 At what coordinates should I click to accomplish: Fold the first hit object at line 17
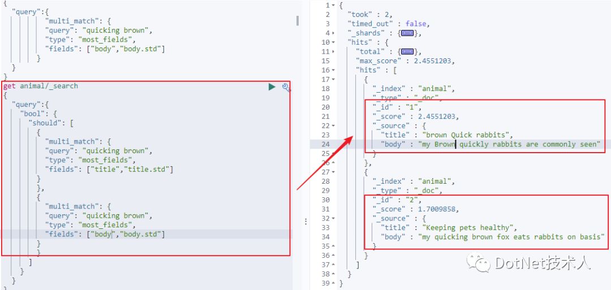tap(334, 79)
